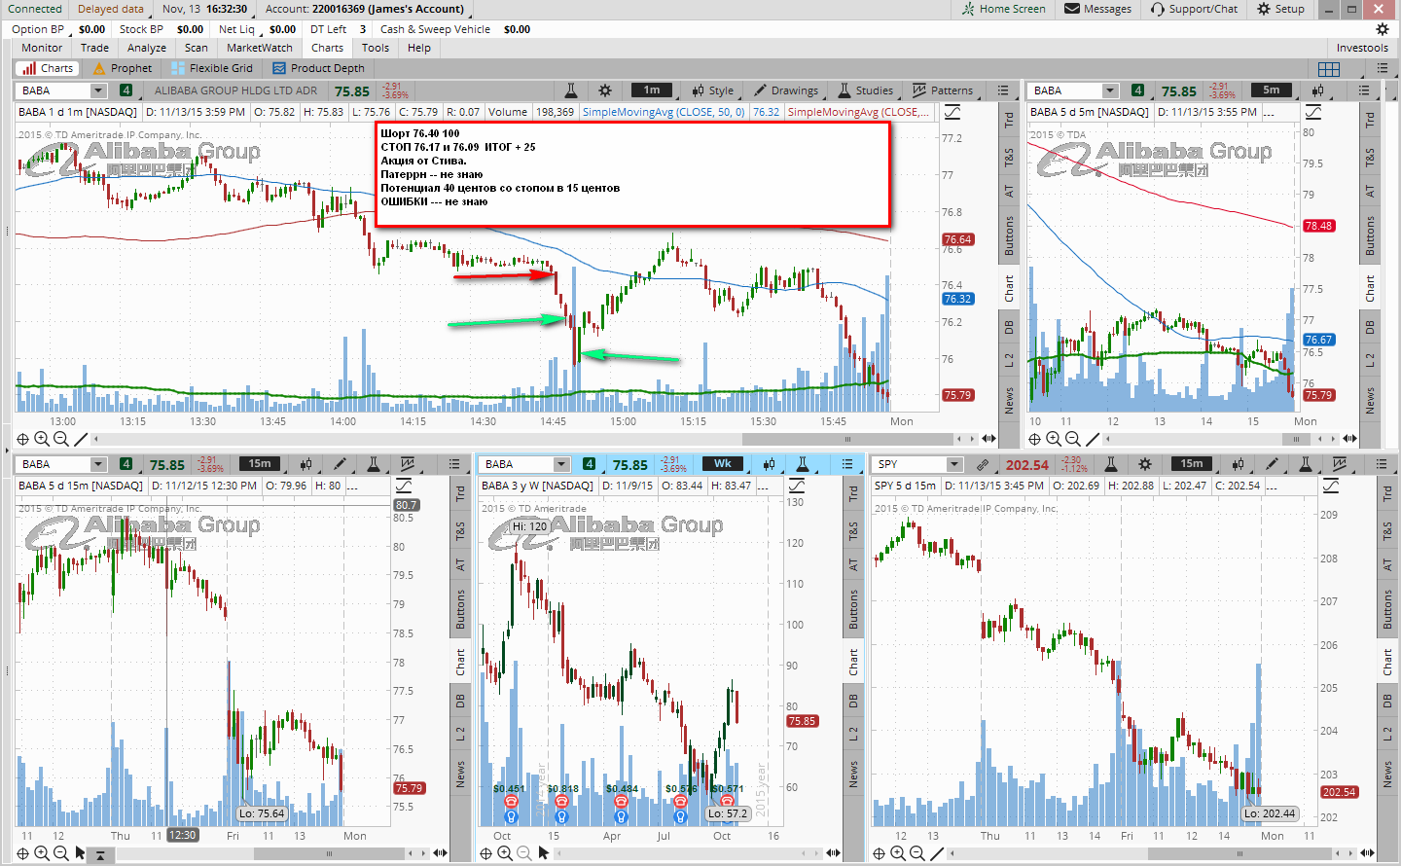Viewport: 1401px width, 866px height.
Task: Switch to the Monitor tab
Action: (42, 48)
